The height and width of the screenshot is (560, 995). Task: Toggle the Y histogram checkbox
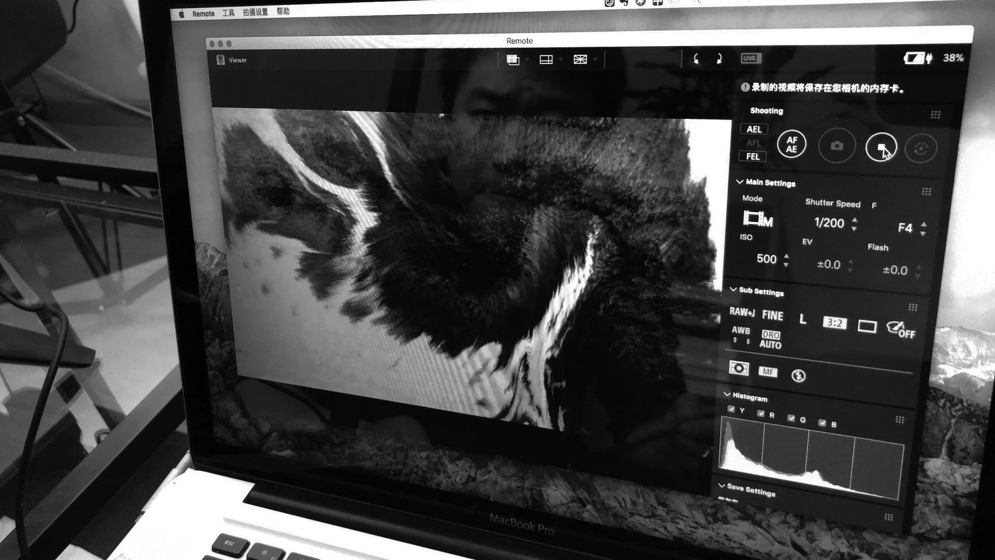[731, 409]
